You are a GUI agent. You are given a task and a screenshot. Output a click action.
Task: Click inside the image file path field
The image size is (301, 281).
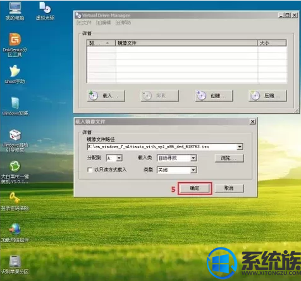162,147
